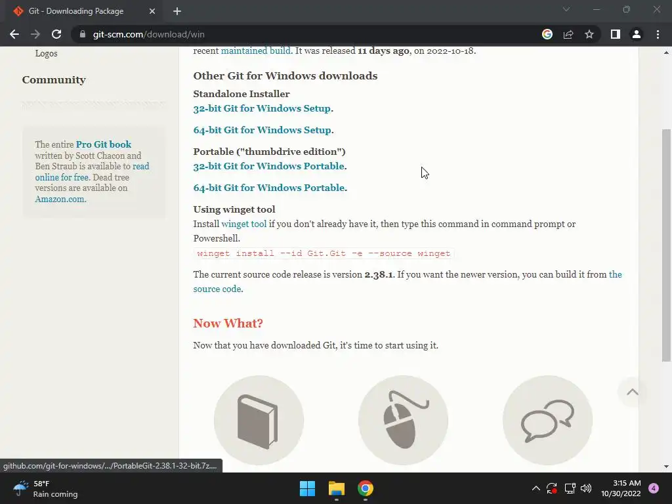
Task: Click the winget install command text
Action: tap(324, 253)
